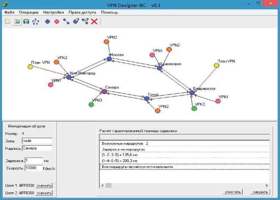Click the Ниж Новгород node

[x=69, y=77]
